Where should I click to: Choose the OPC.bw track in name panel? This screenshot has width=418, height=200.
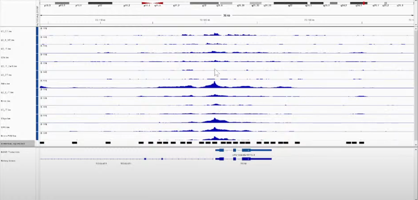[x=5, y=127]
